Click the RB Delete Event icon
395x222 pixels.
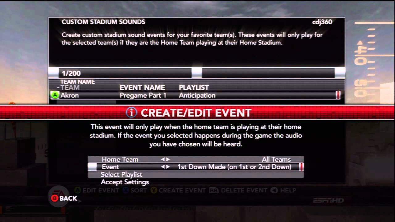[x=214, y=191]
